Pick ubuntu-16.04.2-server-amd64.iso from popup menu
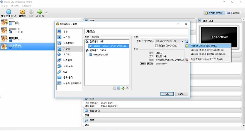 (x=208, y=50)
